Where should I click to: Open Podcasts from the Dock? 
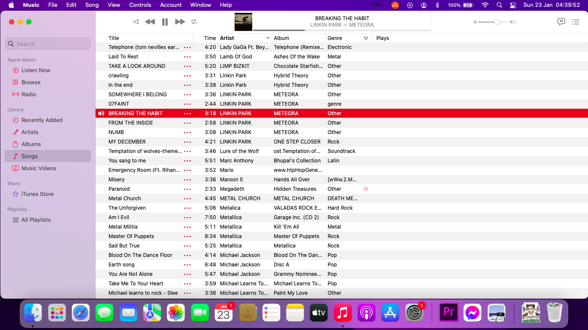(366, 313)
